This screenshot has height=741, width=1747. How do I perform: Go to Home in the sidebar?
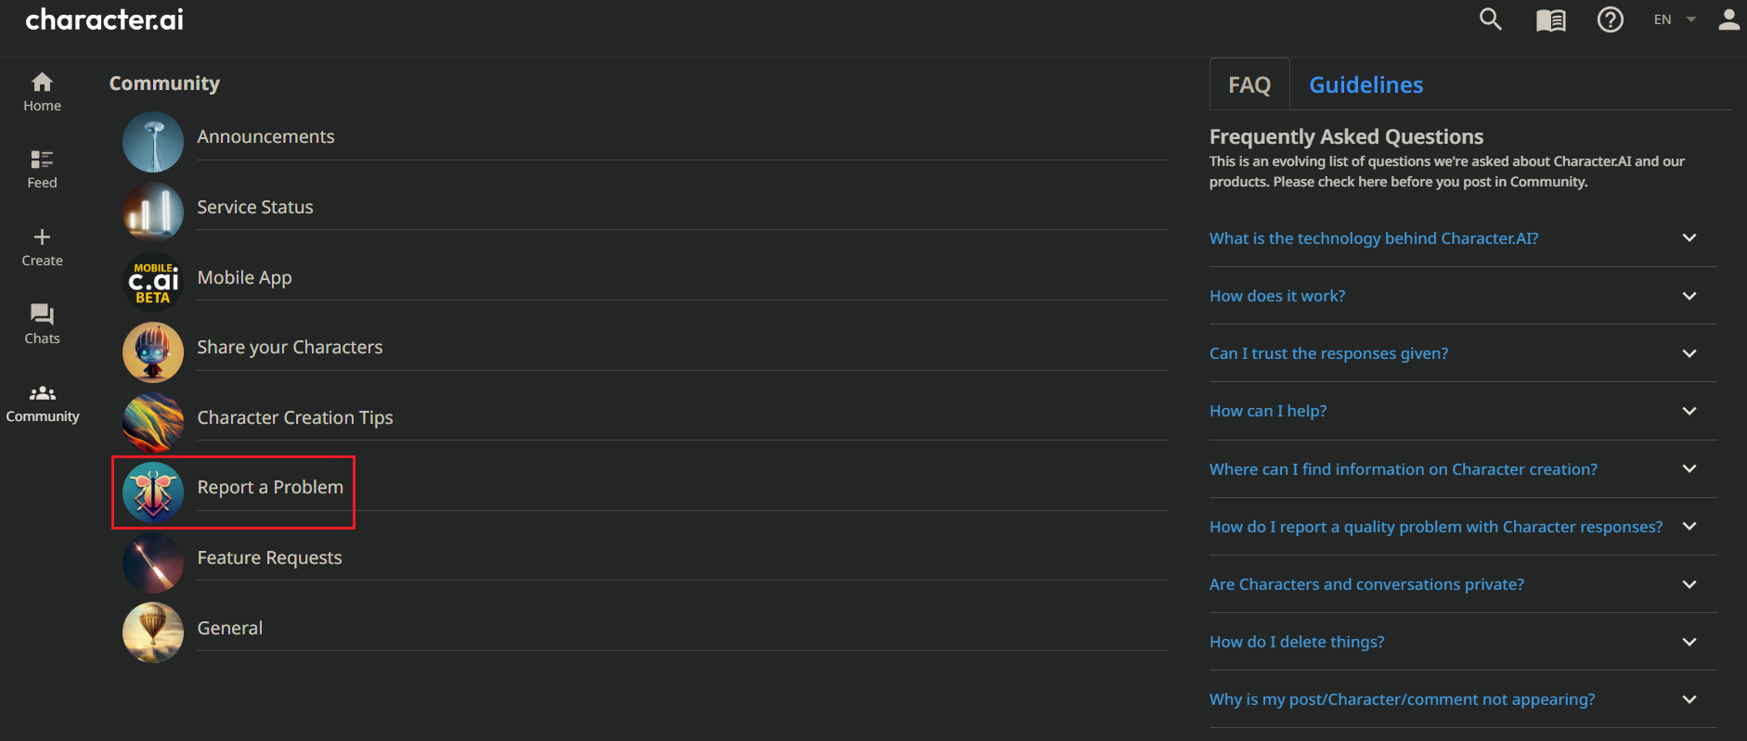pos(42,92)
